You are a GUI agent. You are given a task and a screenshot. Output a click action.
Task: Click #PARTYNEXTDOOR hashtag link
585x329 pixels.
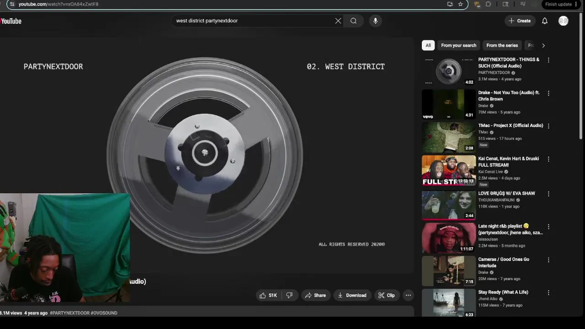coord(69,313)
